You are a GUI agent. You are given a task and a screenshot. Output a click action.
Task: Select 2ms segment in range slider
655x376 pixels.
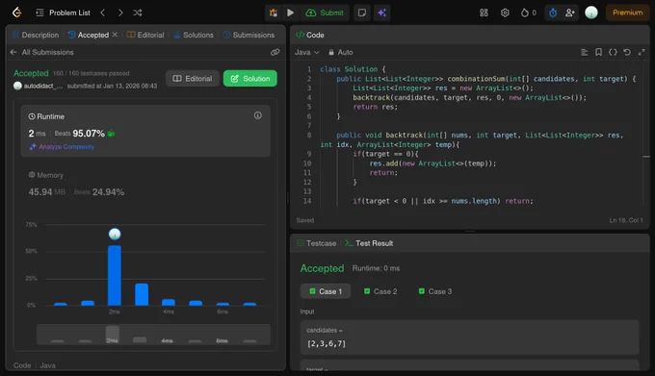(x=113, y=335)
